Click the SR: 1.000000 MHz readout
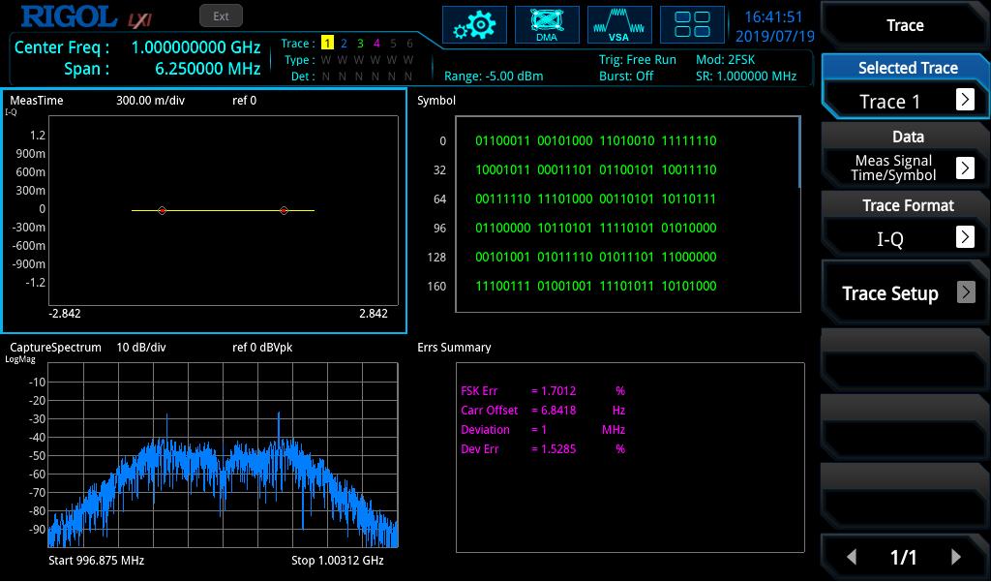Screen dimensions: 991x582 point(746,76)
